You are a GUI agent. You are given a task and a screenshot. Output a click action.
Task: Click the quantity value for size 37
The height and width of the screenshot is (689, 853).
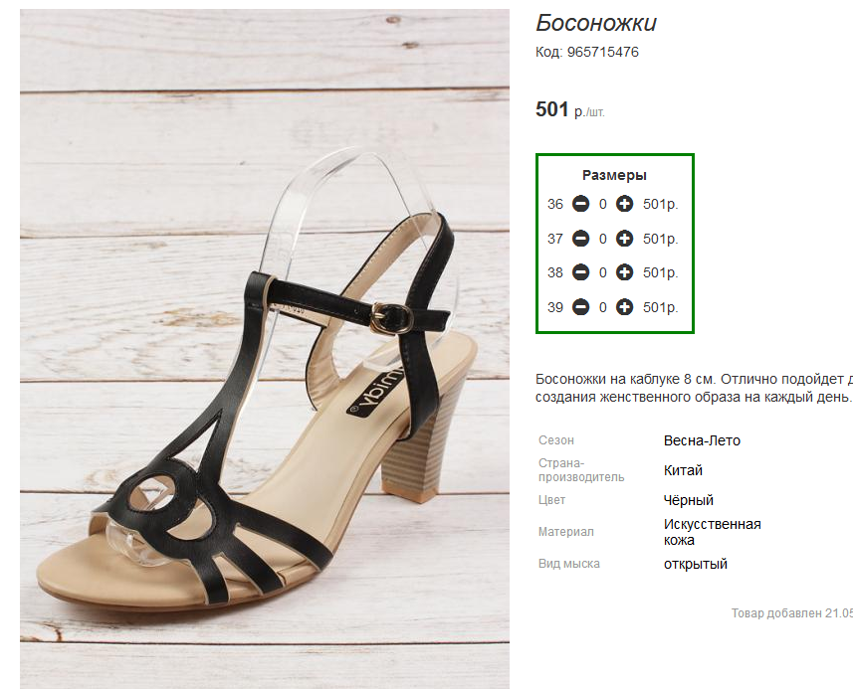603,239
